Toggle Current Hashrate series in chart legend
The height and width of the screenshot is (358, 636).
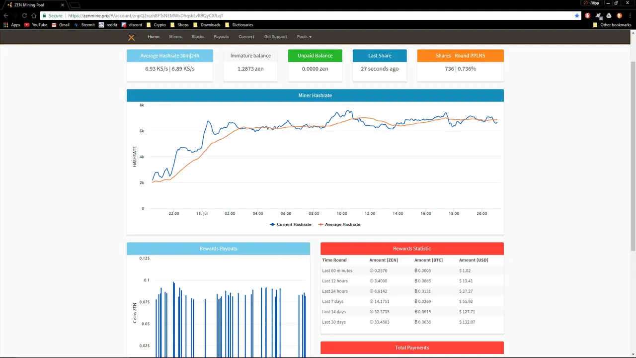click(x=291, y=224)
